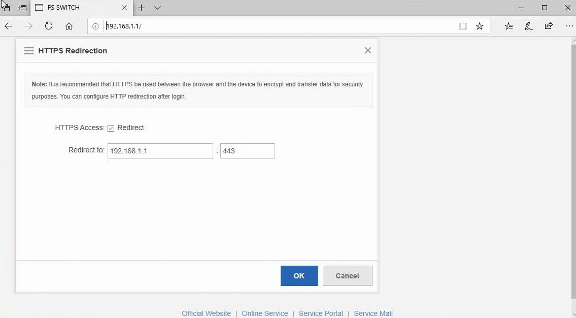The width and height of the screenshot is (576, 318).
Task: Minimize the browser window
Action: pyautogui.click(x=521, y=8)
